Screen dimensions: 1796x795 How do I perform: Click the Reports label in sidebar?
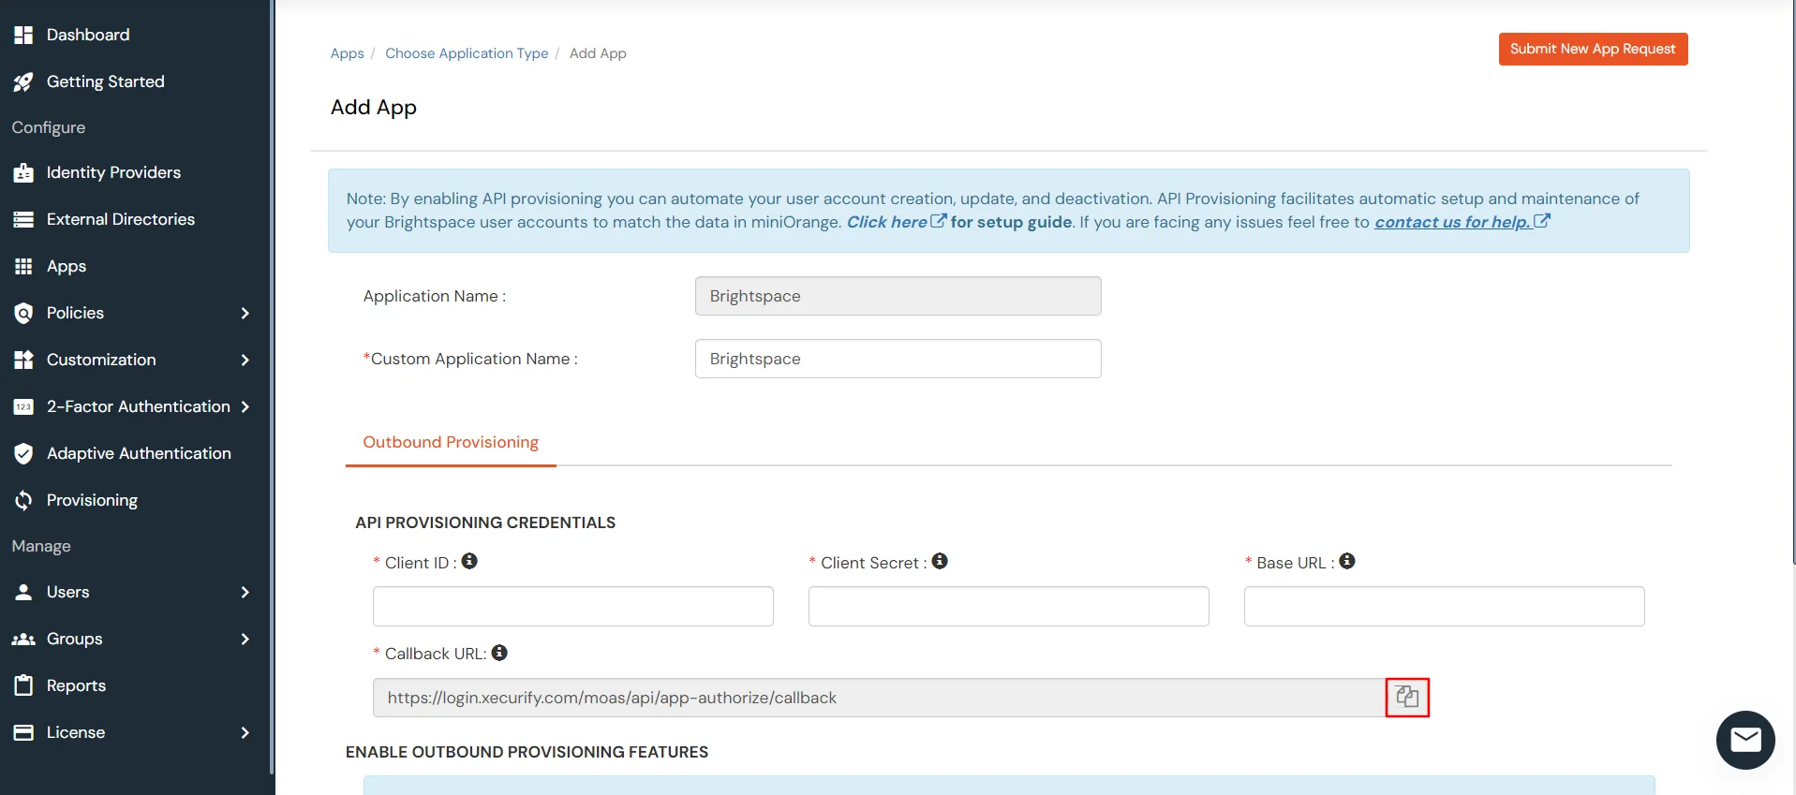pyautogui.click(x=76, y=685)
